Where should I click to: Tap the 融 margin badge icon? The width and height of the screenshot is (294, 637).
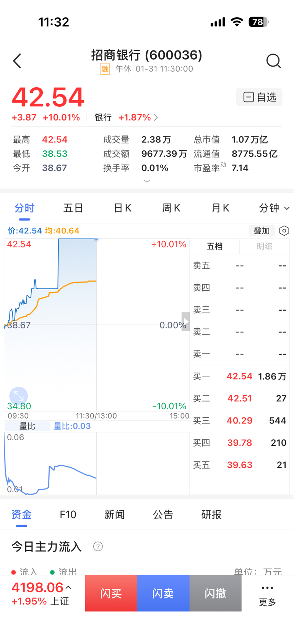tap(105, 69)
